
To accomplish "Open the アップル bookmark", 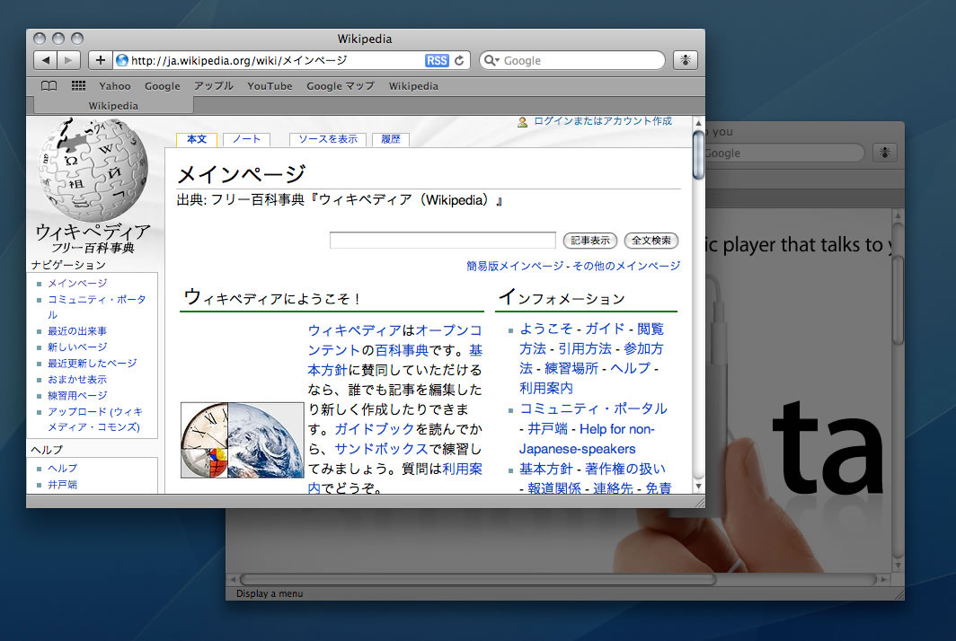I will pyautogui.click(x=214, y=86).
